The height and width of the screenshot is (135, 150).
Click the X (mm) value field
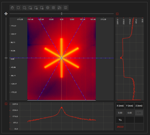click(120, 113)
